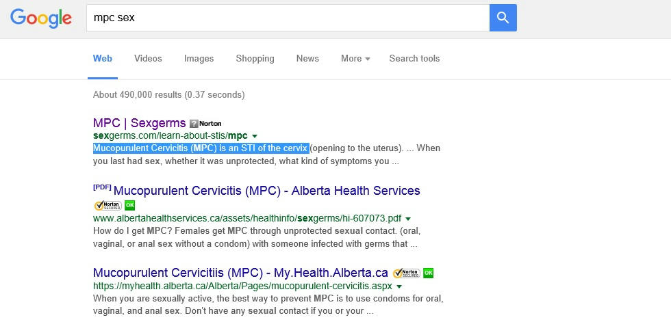Click snippet line 'vaginal, or anal sex without a condom'

[255, 244]
